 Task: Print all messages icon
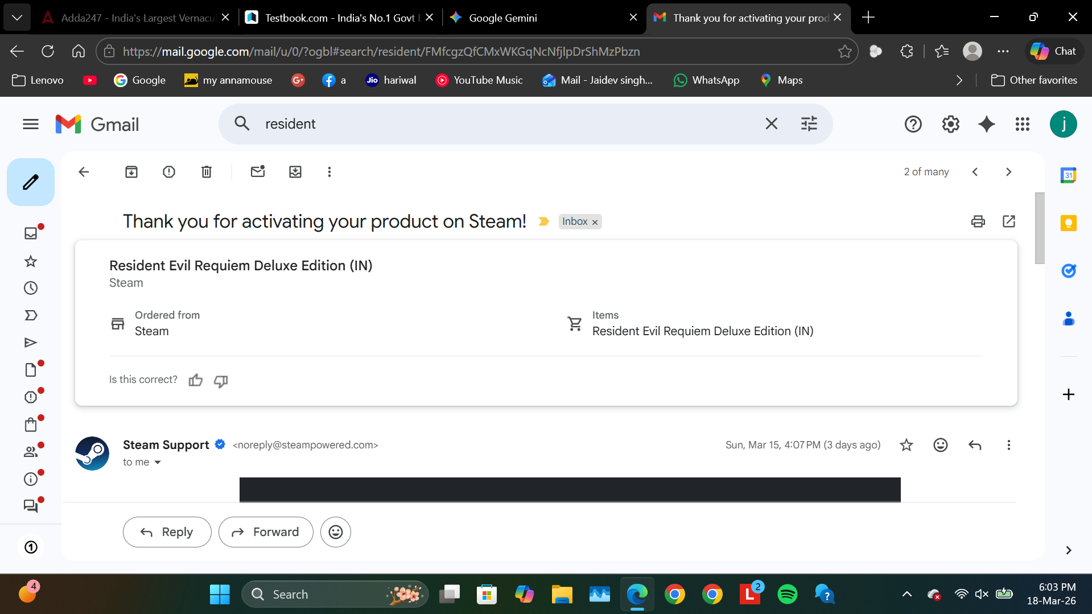point(978,221)
